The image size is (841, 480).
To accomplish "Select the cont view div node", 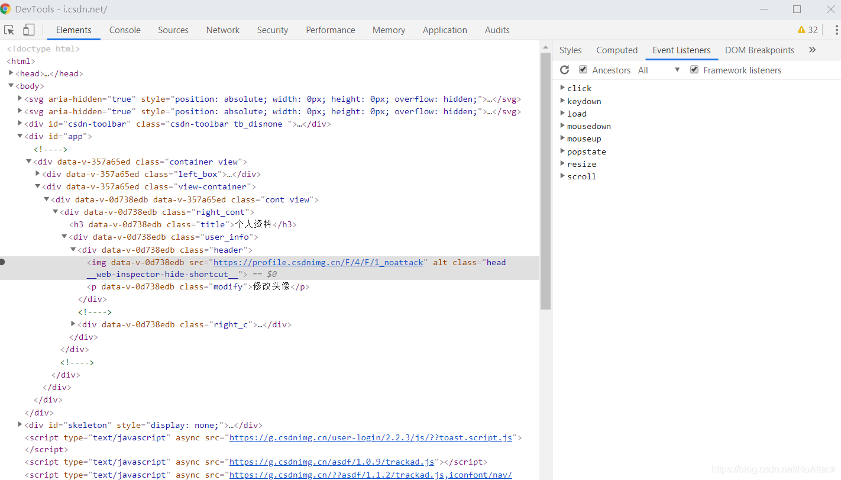I will tap(185, 199).
